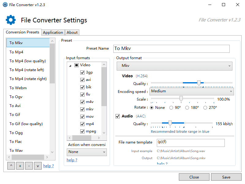Click the video Scale slider handle
245x184 pixels.
(181, 98)
